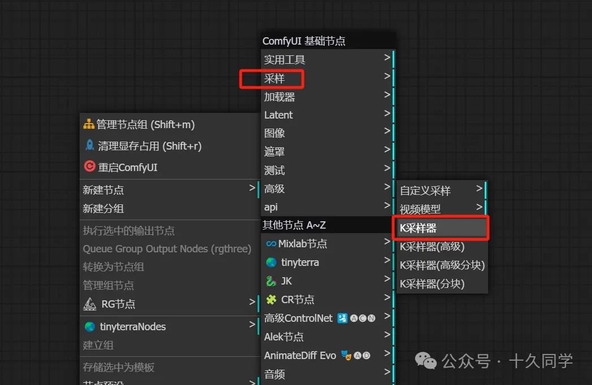Click the tinyterraNodes globe icon

point(90,326)
